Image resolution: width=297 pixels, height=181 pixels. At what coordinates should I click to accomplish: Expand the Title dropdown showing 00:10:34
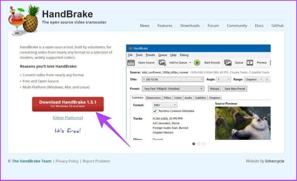[173, 80]
